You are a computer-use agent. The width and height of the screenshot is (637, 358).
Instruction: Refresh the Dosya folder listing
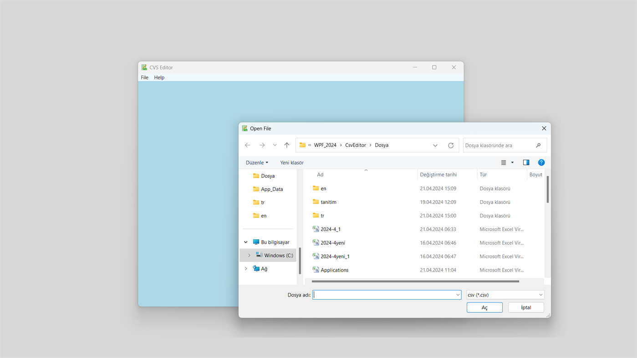451,146
